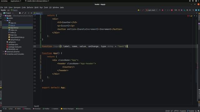Open the Python Packages tool window
The width and height of the screenshot is (200, 112).
[x=67, y=109]
